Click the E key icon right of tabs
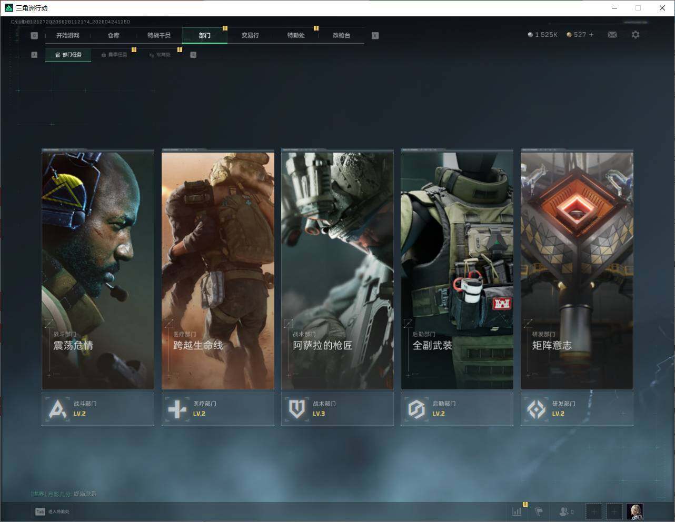 tap(375, 36)
